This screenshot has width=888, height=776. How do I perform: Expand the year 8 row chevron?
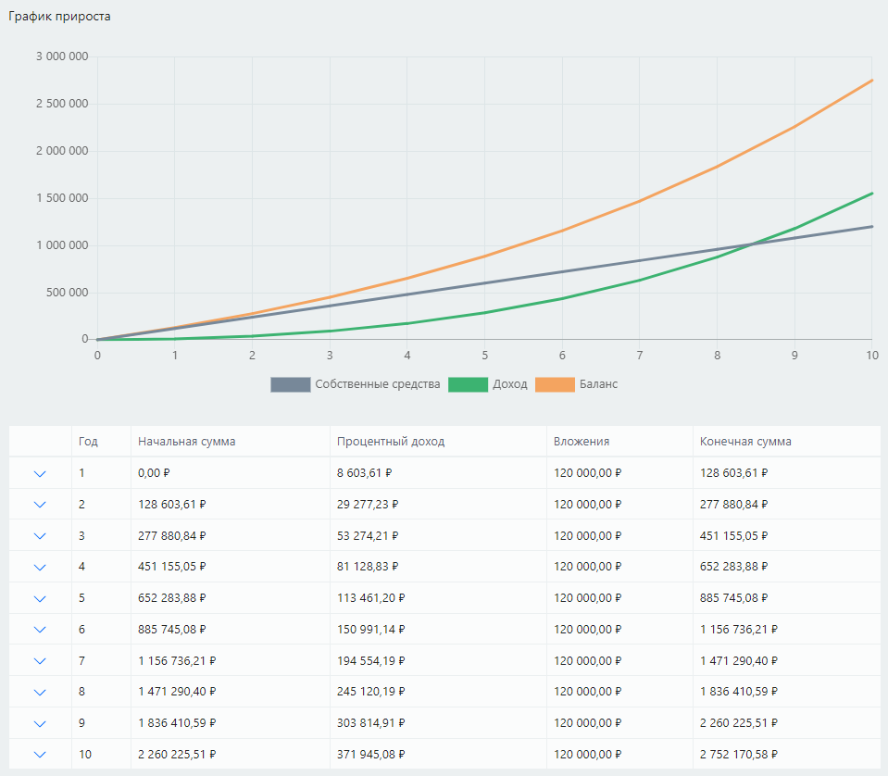[x=40, y=692]
